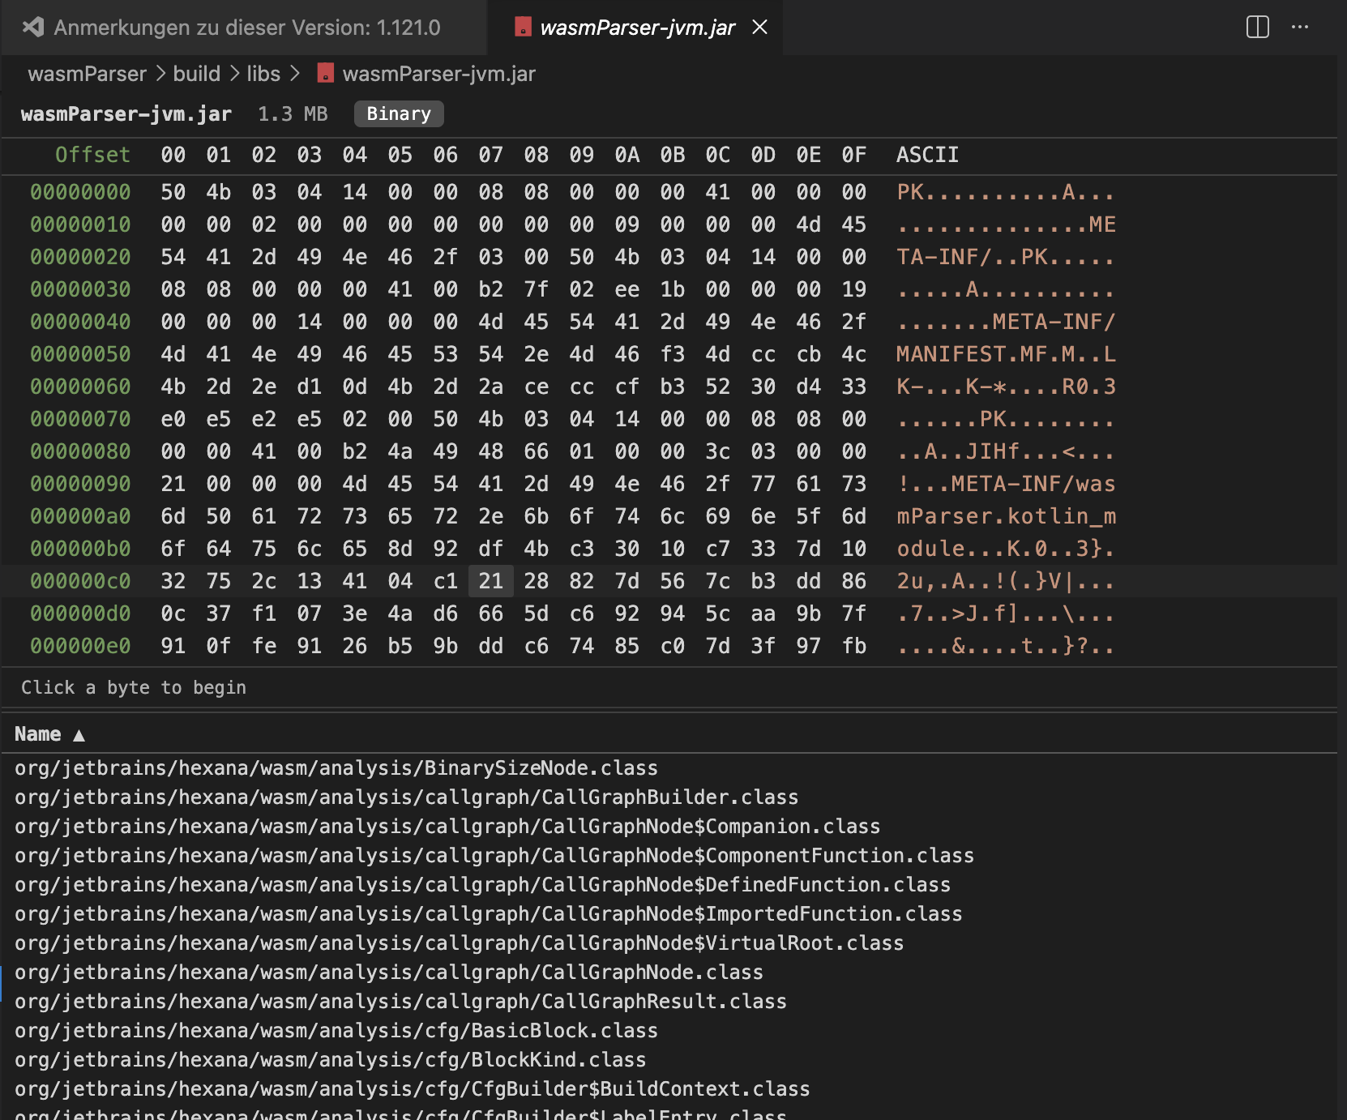The image size is (1347, 1120).
Task: Click the 0F column header
Action: (854, 155)
